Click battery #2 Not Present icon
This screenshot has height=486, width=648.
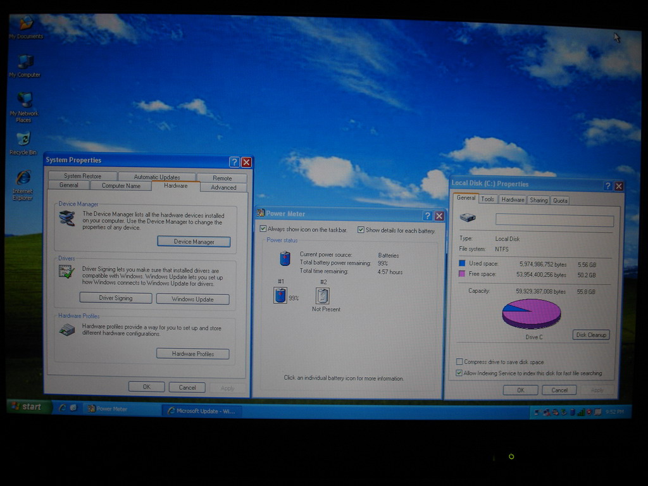point(322,296)
